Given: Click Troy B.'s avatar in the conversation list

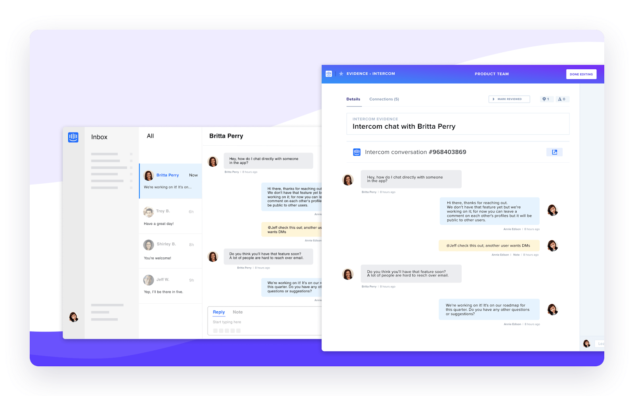Looking at the screenshot, I should [149, 212].
